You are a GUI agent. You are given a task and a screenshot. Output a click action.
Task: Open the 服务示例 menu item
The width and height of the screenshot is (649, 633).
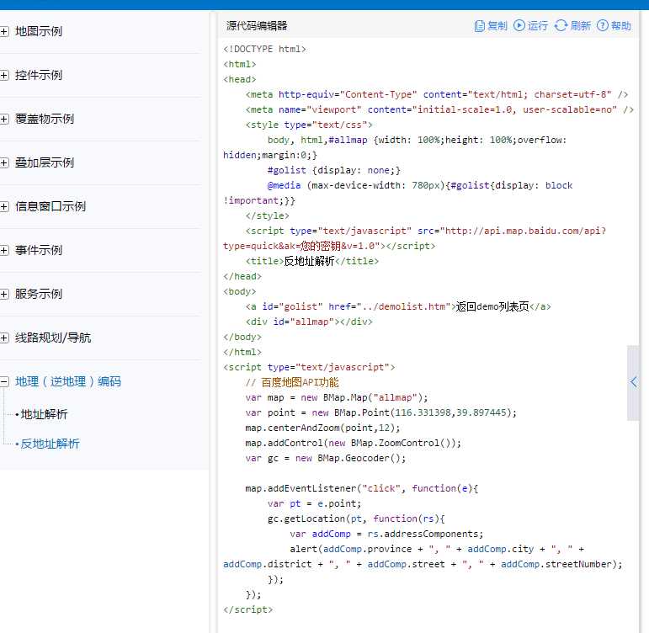(x=39, y=294)
